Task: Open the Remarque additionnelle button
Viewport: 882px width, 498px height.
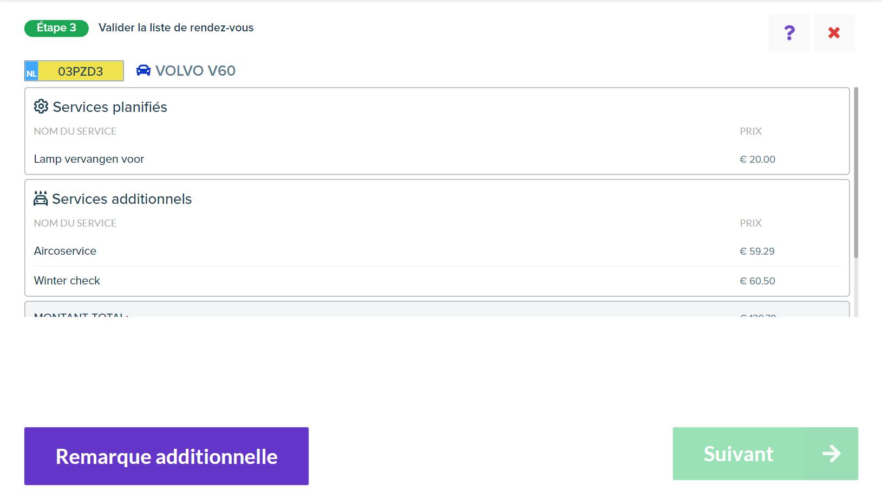Action: (166, 456)
